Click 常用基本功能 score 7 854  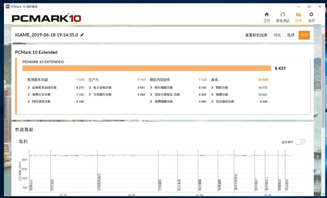point(80,80)
